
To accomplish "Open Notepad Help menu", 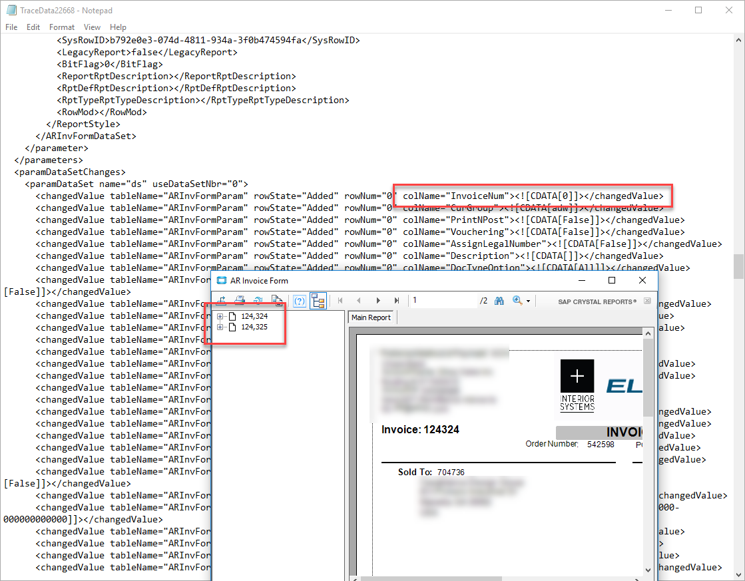I will pos(118,27).
